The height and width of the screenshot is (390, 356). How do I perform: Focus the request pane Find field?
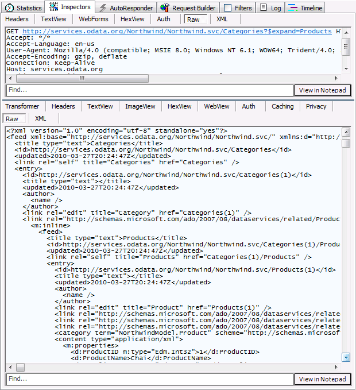click(x=149, y=90)
